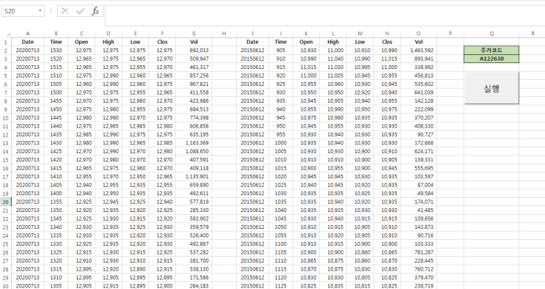
Task: Select time cell 1125 in column J
Action: coord(281,286)
